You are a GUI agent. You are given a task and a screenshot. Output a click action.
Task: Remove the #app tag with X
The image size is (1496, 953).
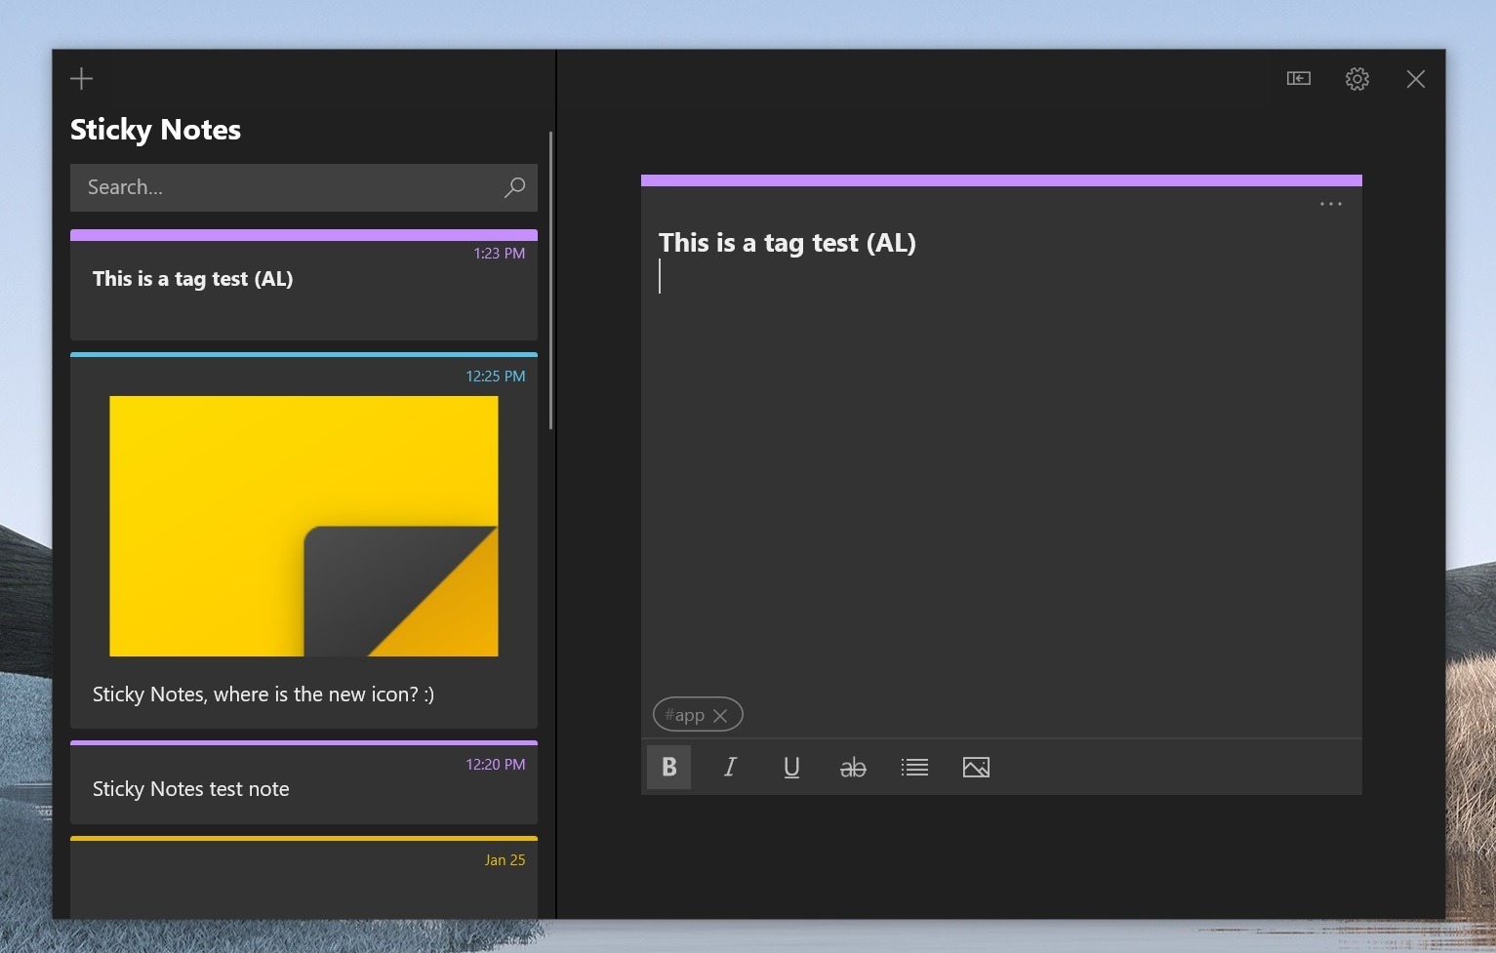click(720, 716)
